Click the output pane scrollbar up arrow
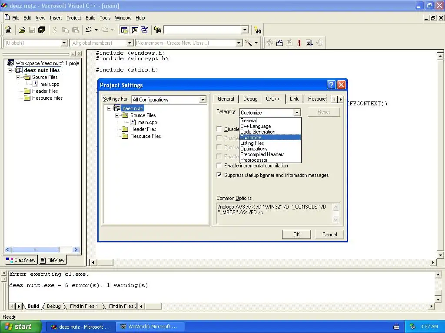 coord(438,274)
